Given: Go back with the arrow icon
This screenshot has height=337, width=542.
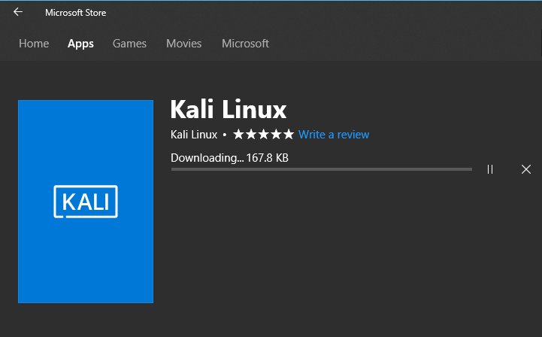Looking at the screenshot, I should click(18, 12).
